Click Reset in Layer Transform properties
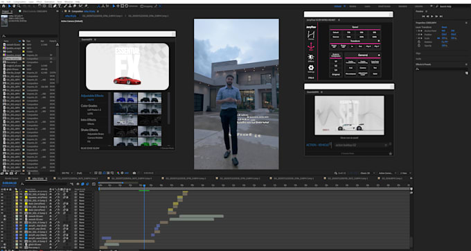471x251 pixels. click(445, 27)
